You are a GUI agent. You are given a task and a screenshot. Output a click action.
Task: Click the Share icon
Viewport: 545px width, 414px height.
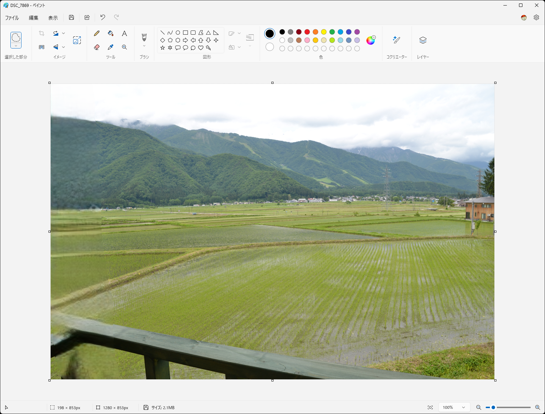coord(87,17)
